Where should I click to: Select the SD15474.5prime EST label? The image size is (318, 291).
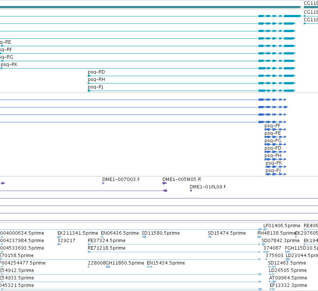[227, 233]
